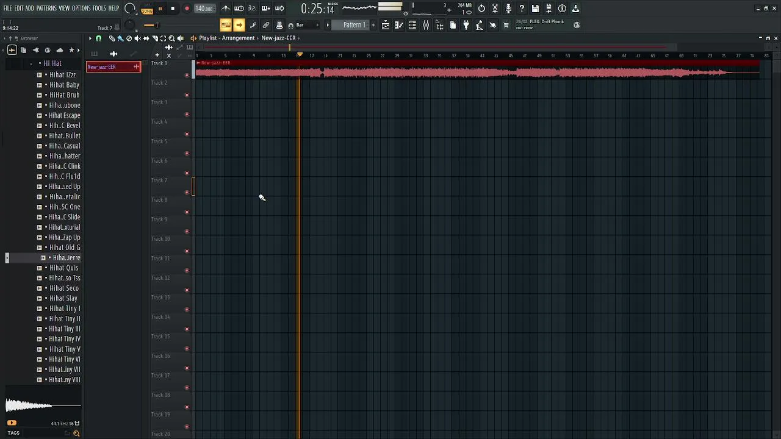Open the shopping cart icon
This screenshot has width=781, height=439.
tap(506, 25)
